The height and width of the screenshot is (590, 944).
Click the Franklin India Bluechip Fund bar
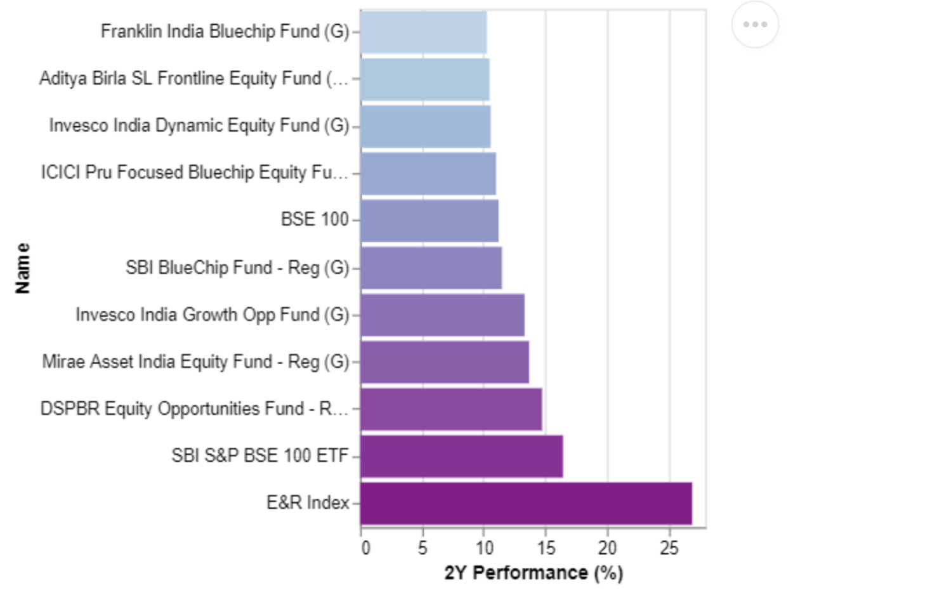click(x=423, y=32)
